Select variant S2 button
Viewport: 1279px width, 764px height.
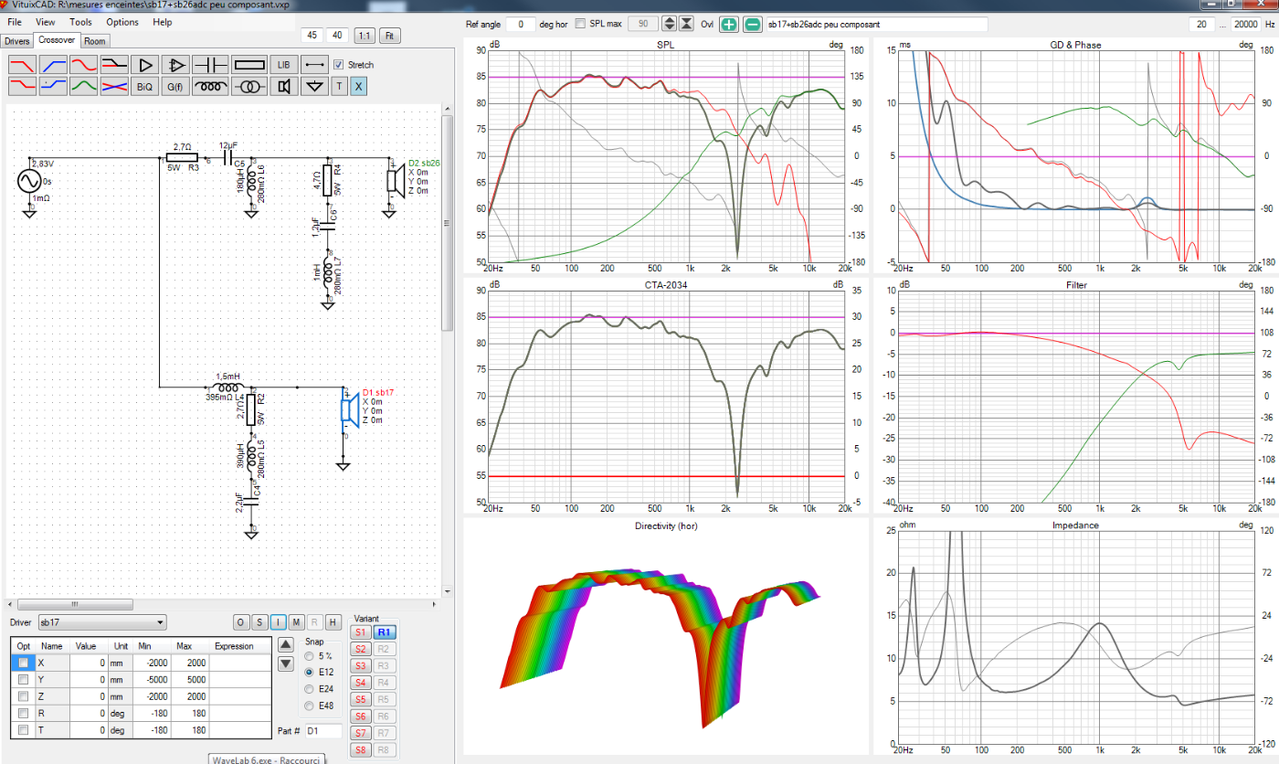coord(361,649)
